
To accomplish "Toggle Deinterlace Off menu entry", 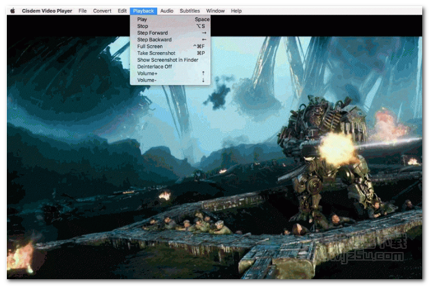I will tap(170, 67).
